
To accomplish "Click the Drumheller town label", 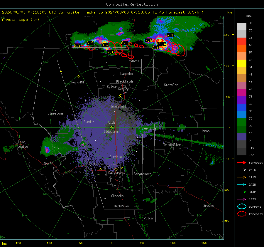I will [172, 145].
